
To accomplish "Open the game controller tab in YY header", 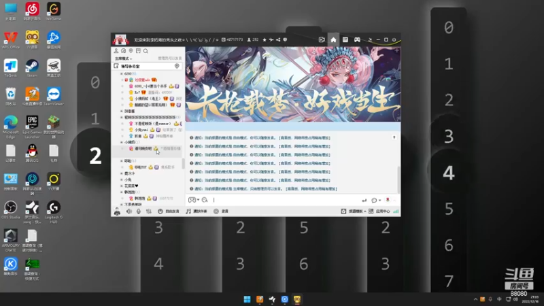I will coord(357,40).
